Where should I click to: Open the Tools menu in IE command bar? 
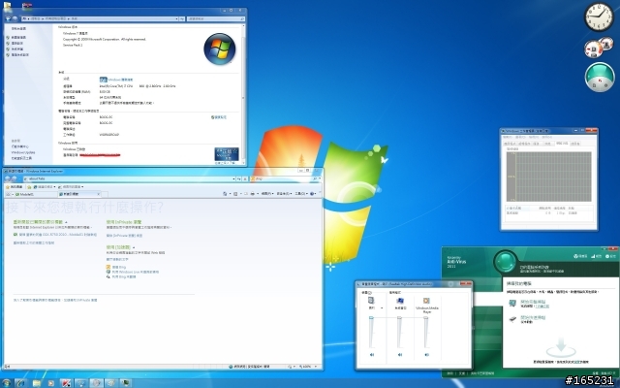(301, 194)
